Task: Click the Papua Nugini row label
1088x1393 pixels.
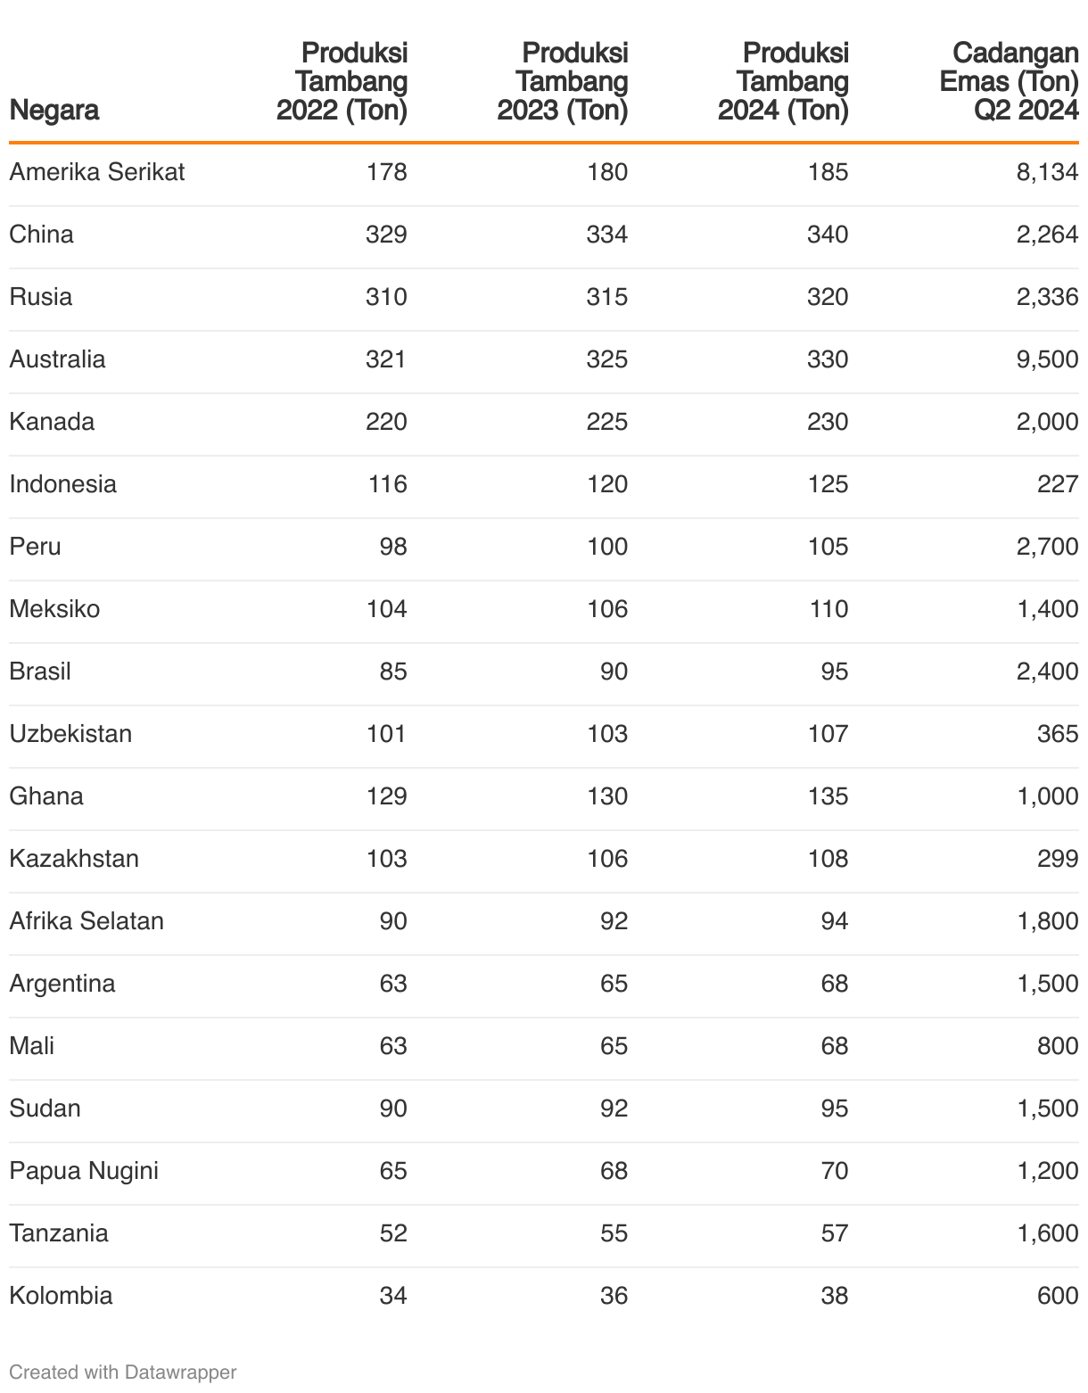Action: [84, 1171]
